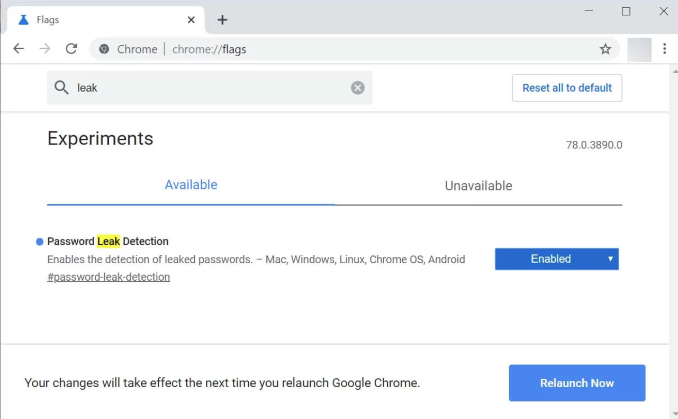Click the page's vertical scrollbar down arrow
Image resolution: width=678 pixels, height=419 pixels.
coord(674,413)
